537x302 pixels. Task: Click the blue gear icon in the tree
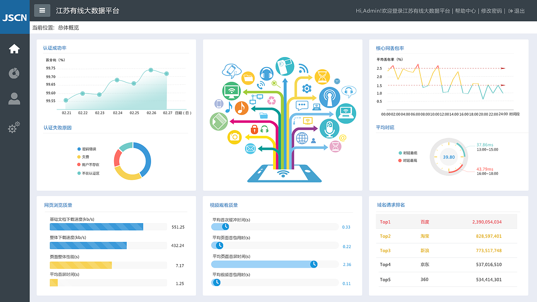tap(307, 88)
